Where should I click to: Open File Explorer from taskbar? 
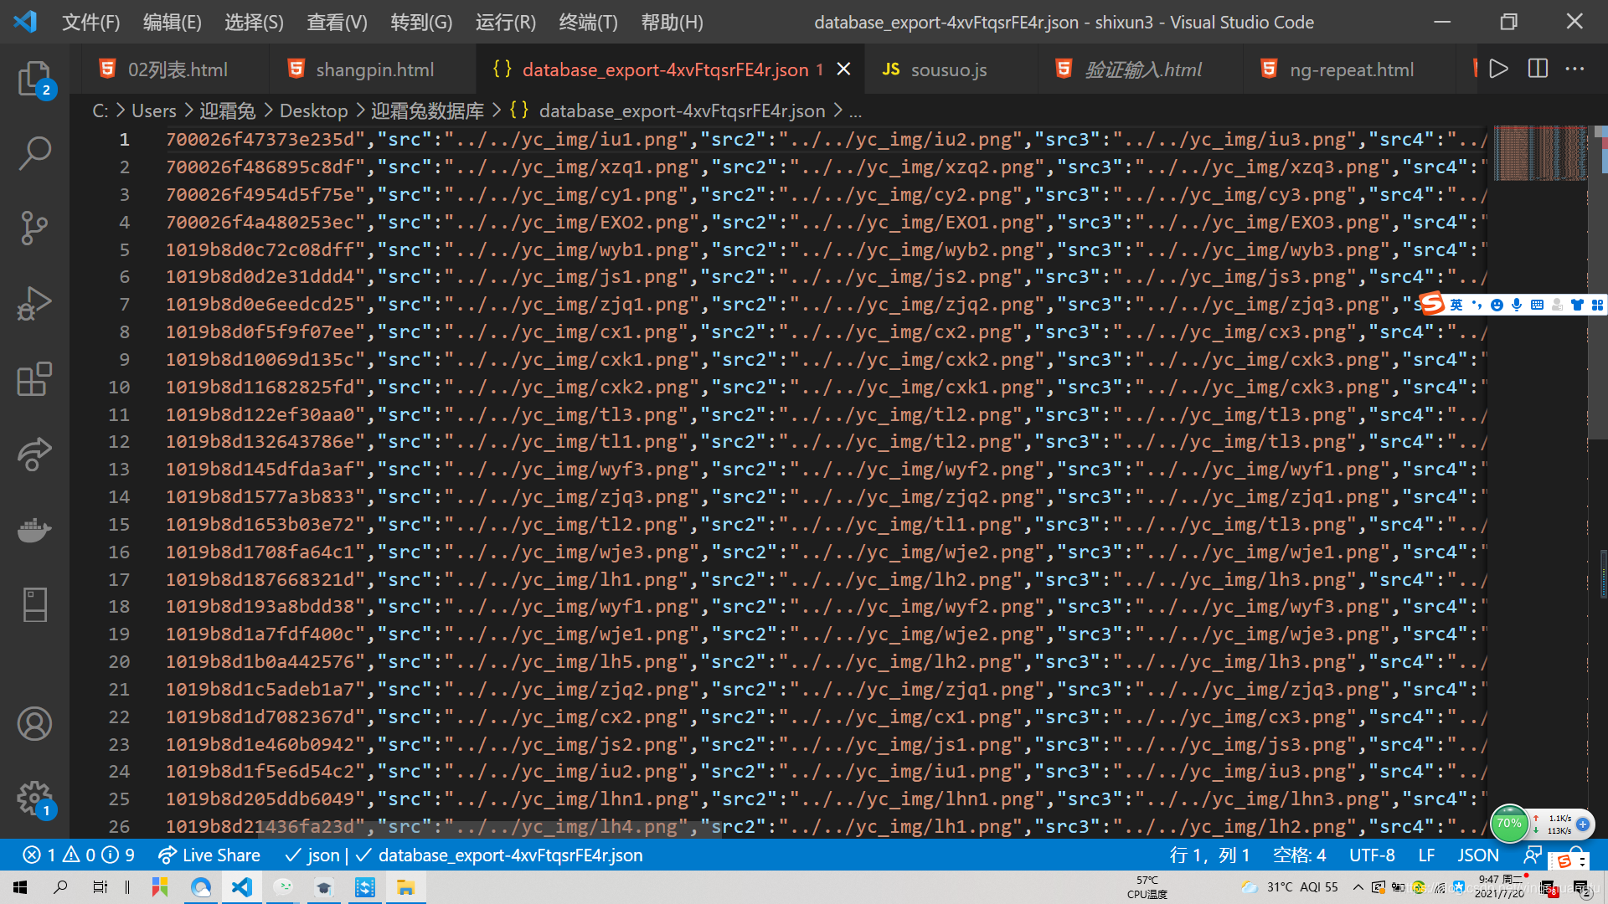tap(405, 887)
